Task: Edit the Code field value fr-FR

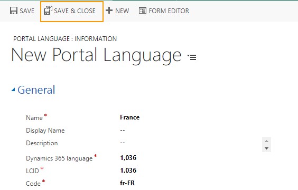Action: 127,183
